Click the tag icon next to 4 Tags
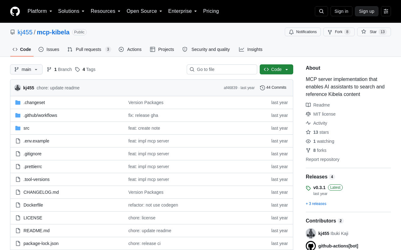This screenshot has width=401, height=250. pyautogui.click(x=77, y=69)
